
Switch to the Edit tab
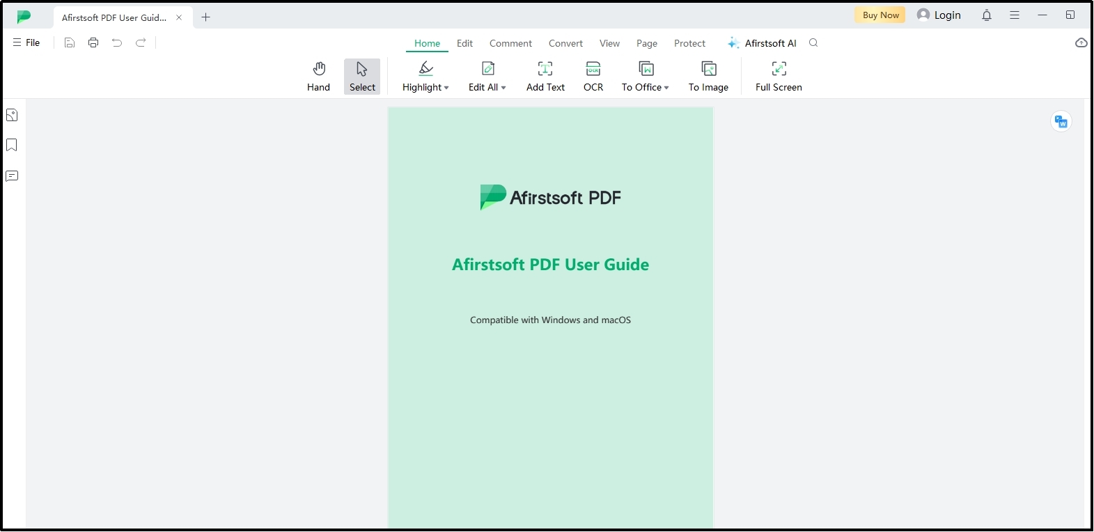[464, 43]
